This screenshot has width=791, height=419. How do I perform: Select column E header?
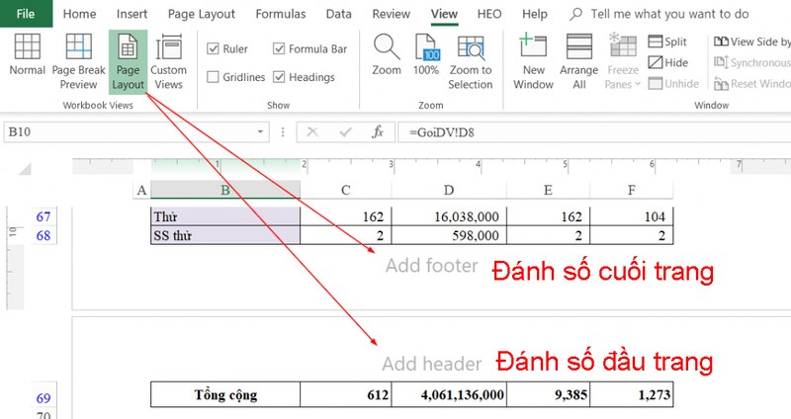548,190
